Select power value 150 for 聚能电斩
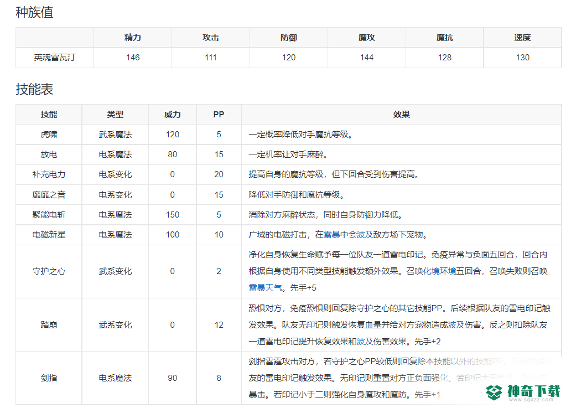This screenshot has height=413, width=571. [172, 215]
